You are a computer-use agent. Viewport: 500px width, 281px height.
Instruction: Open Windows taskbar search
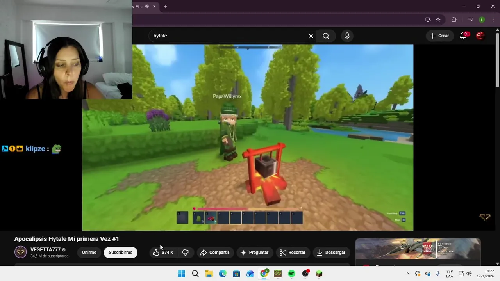195,274
